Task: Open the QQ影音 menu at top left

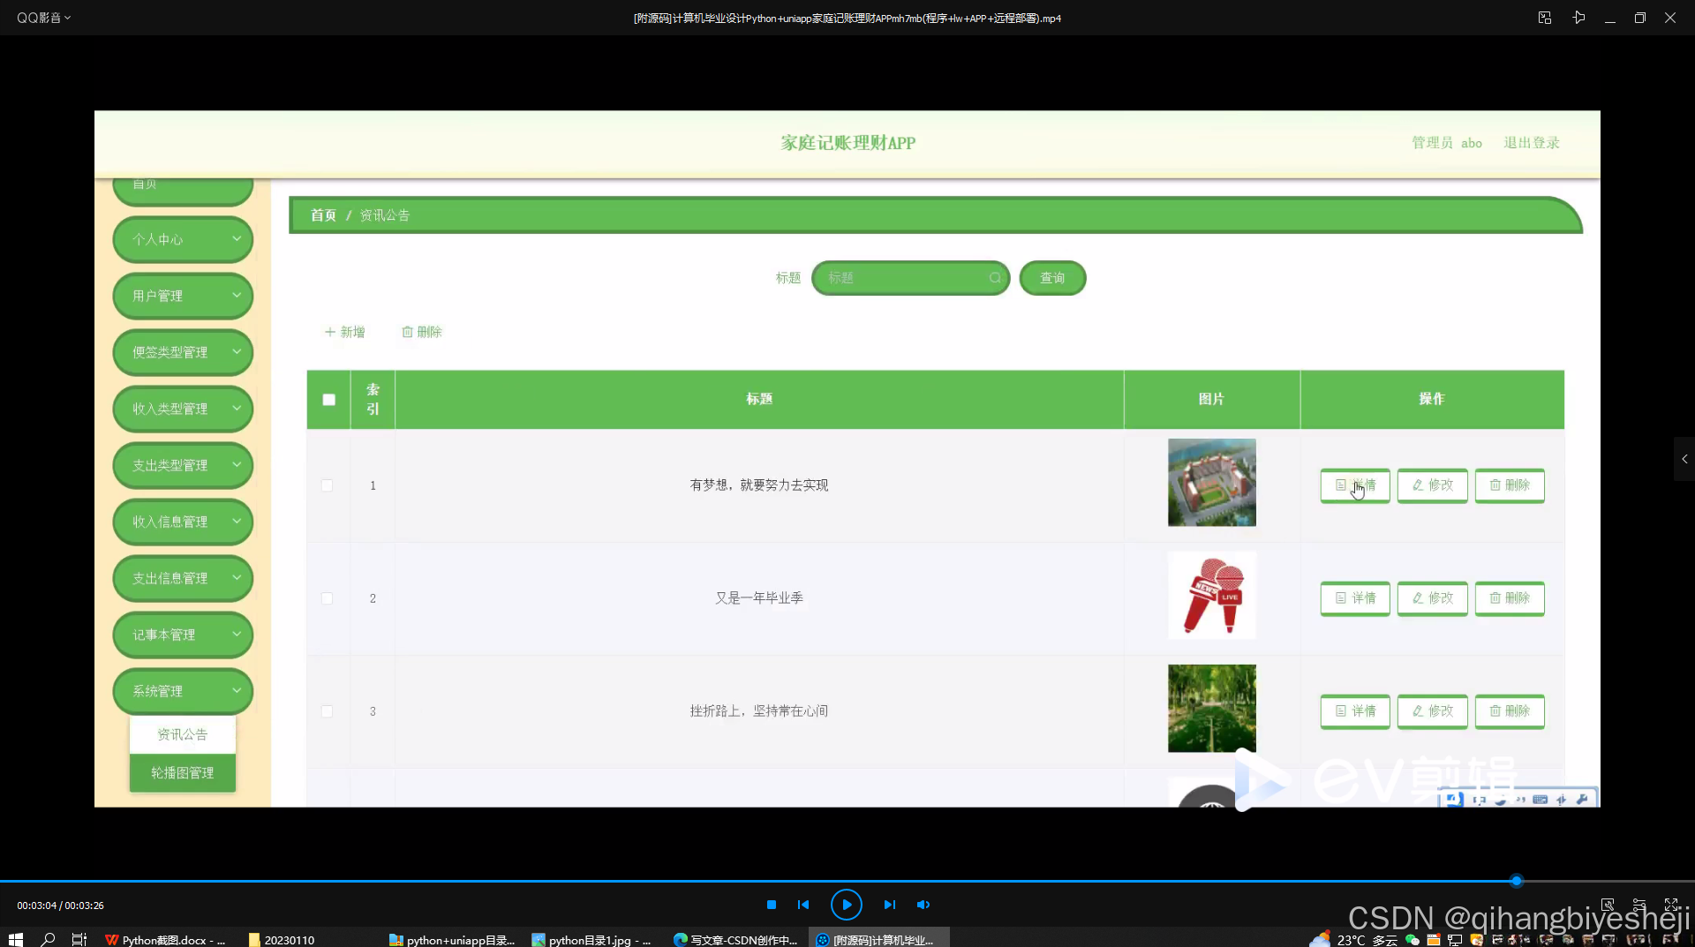Action: [x=43, y=17]
